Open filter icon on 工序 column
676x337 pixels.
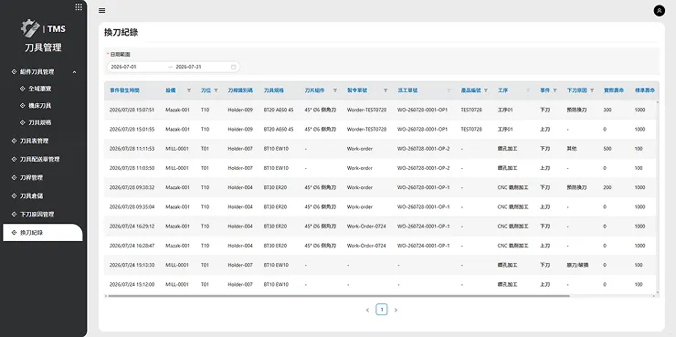(x=528, y=90)
